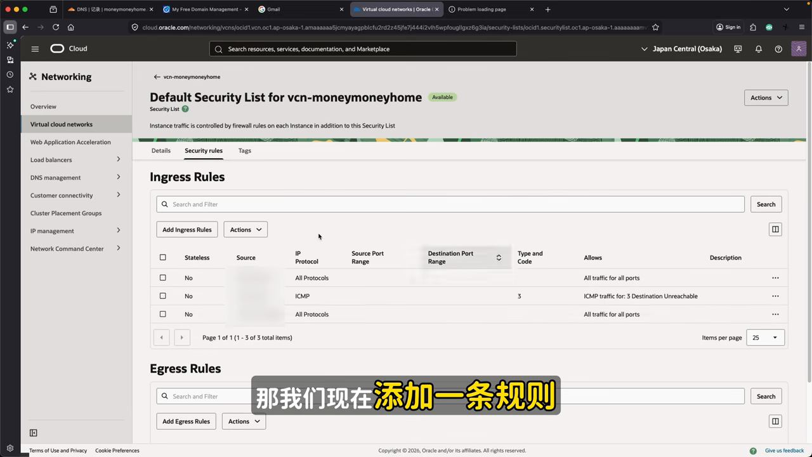Open Cookie Preferences link
The image size is (812, 457).
click(117, 451)
